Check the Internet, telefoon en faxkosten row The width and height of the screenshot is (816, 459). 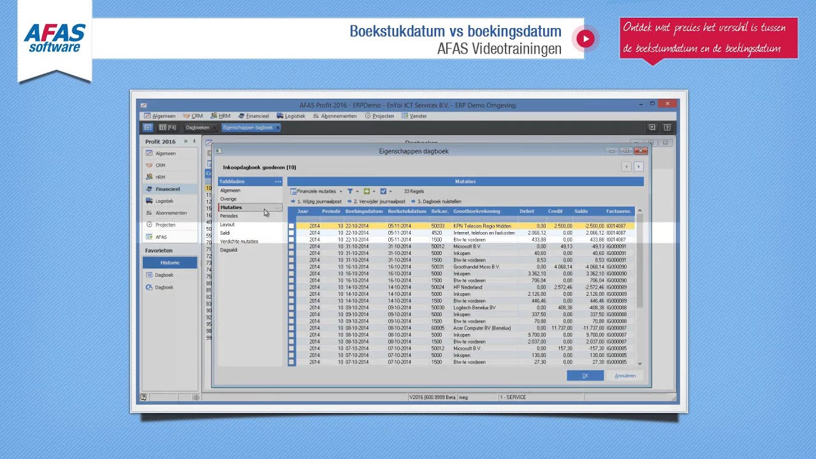click(x=291, y=233)
